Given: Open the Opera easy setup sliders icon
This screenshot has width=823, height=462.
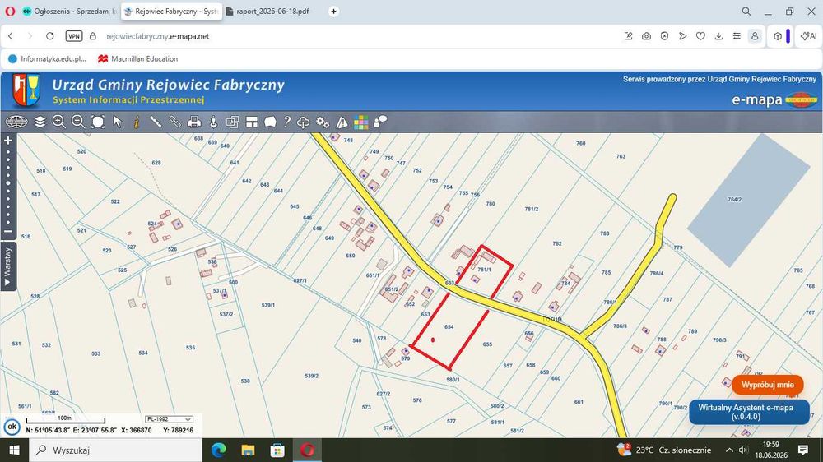Looking at the screenshot, I should point(737,36).
